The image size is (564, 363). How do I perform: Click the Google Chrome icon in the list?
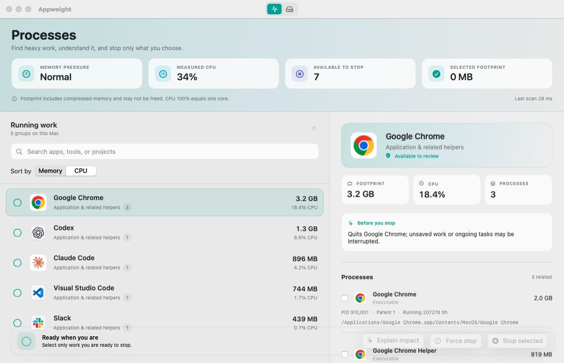tap(38, 203)
